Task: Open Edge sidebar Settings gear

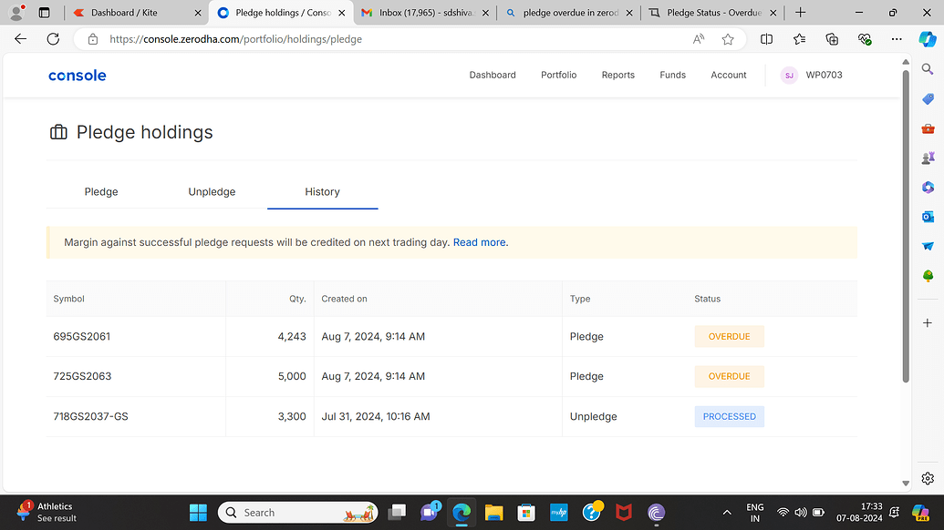Action: (928, 477)
